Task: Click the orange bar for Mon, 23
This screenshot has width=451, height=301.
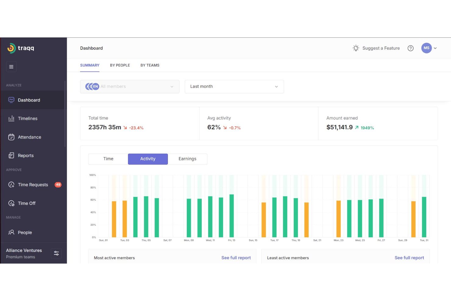Action: pyautogui.click(x=339, y=219)
